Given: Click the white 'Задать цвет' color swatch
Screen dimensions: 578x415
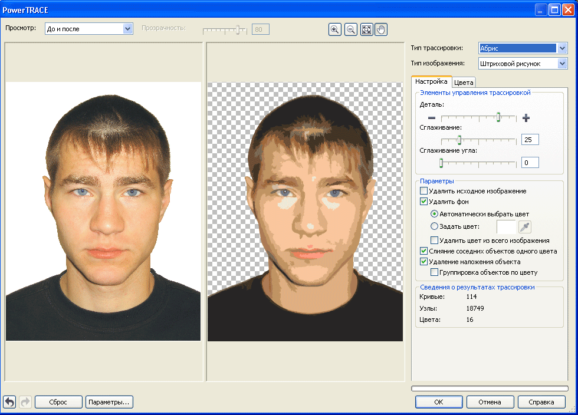Looking at the screenshot, I should click(506, 227).
